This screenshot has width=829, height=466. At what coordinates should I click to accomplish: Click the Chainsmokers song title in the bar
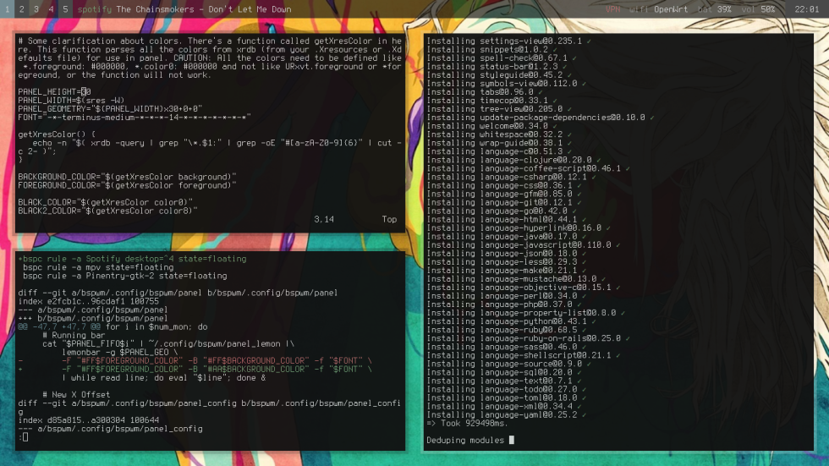click(x=203, y=9)
